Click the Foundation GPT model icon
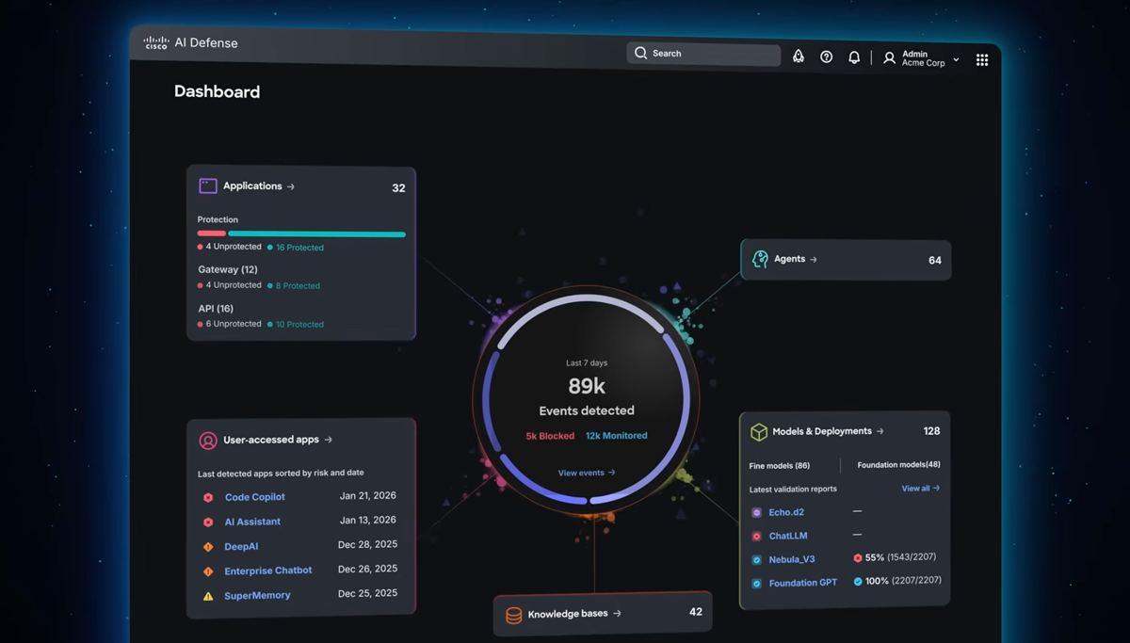Image resolution: width=1130 pixels, height=643 pixels. (756, 584)
